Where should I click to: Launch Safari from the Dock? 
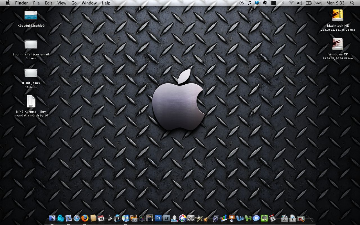[77, 218]
